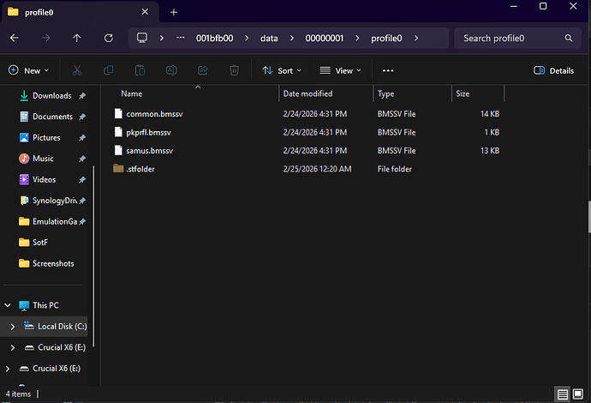Open the Sort dropdown
Viewport: 591px width, 403px height.
coord(283,70)
